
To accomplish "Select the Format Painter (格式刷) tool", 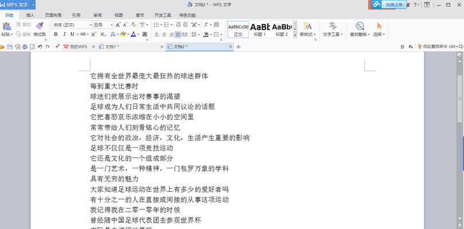I will pyautogui.click(x=40, y=29).
